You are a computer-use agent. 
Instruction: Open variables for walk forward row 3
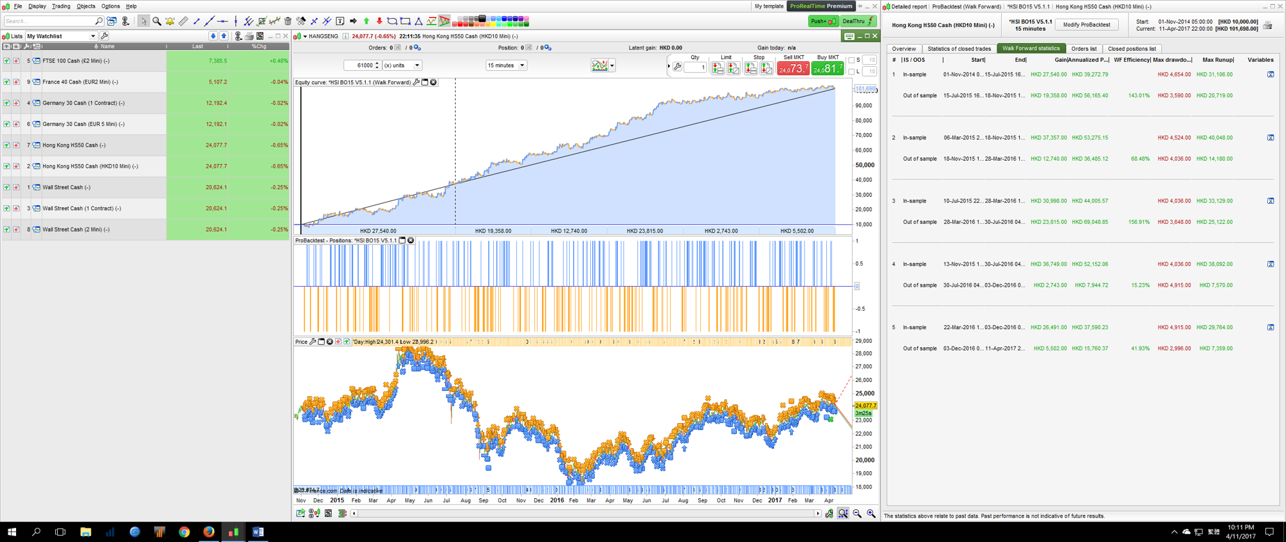point(1271,201)
